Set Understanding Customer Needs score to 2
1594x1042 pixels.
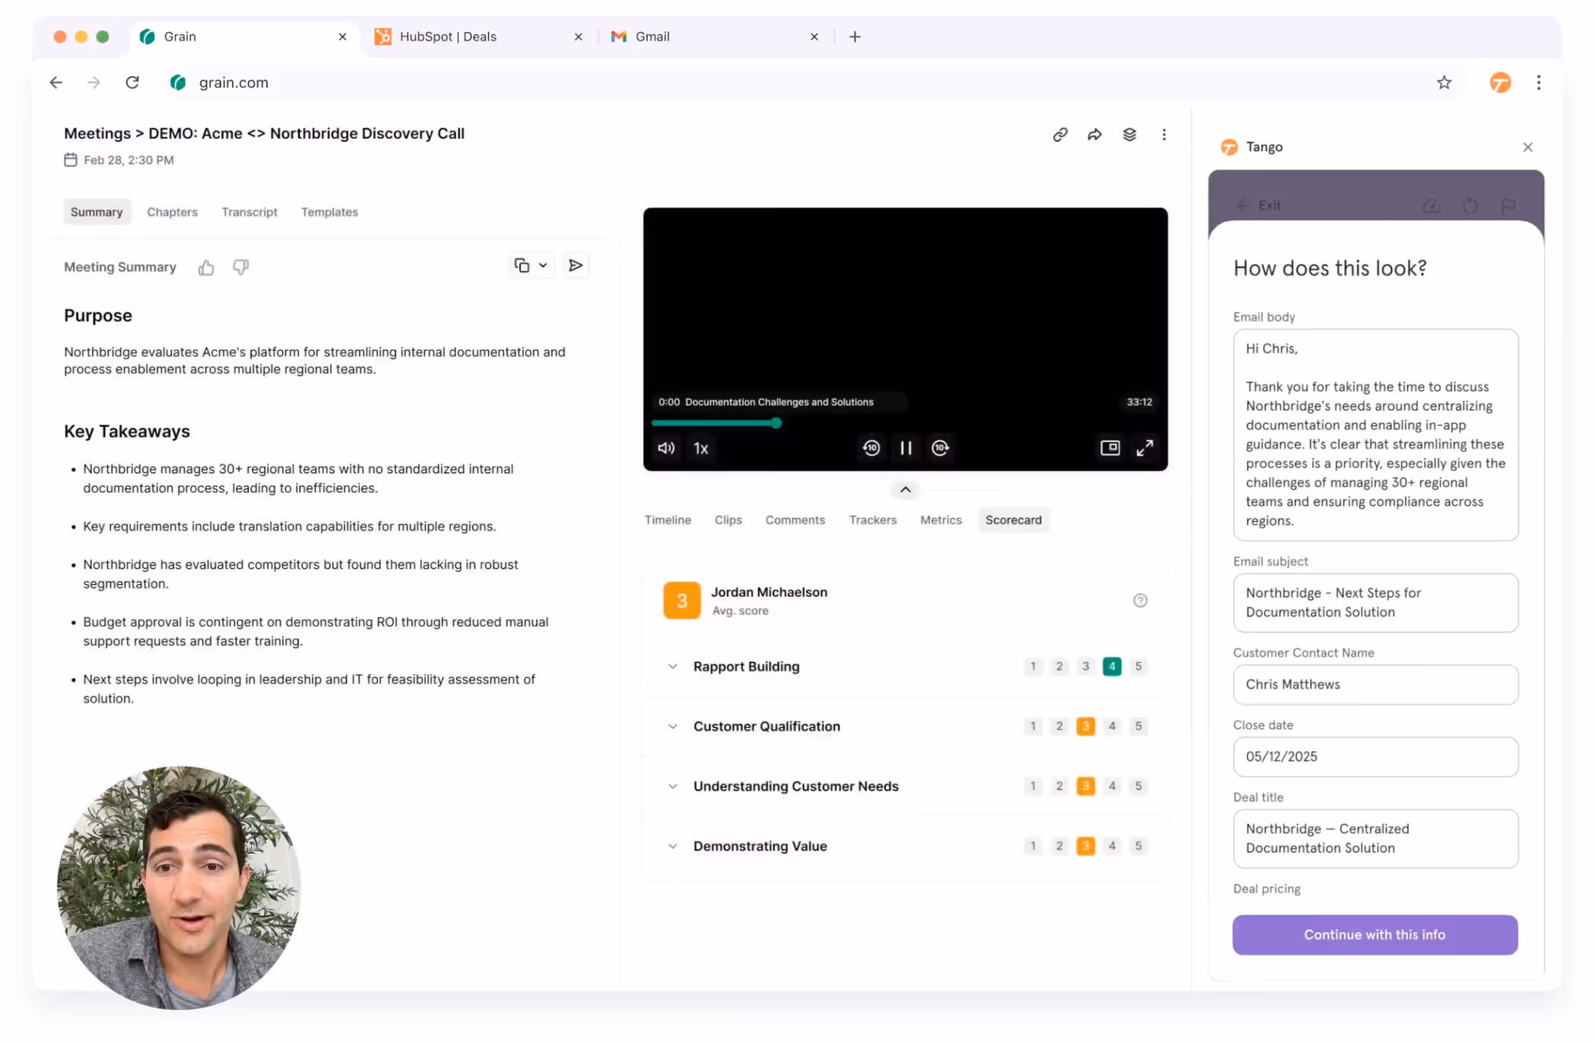[x=1059, y=787]
